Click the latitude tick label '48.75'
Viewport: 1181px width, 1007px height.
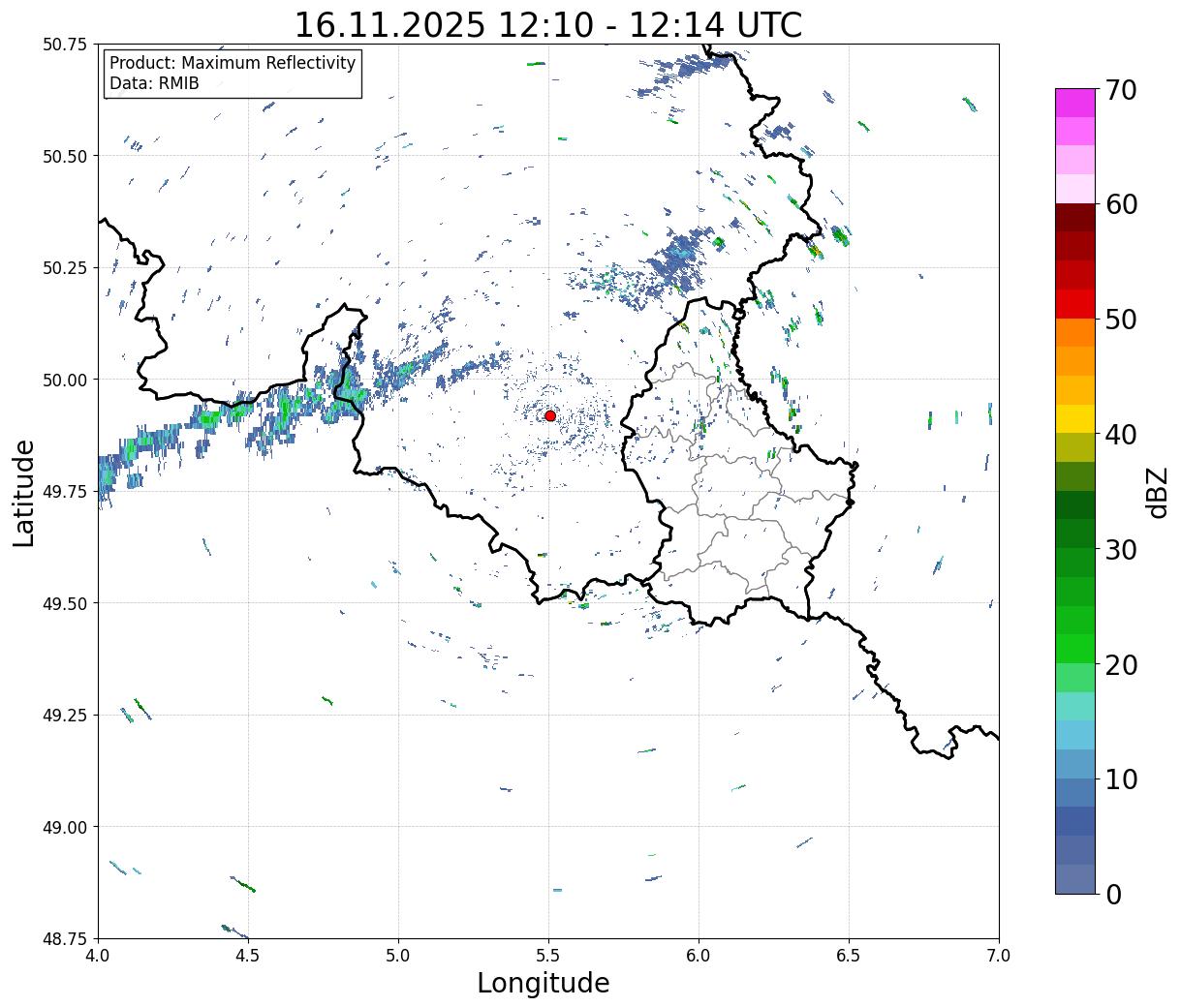tap(65, 939)
